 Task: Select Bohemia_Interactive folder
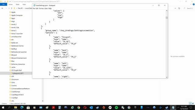coord(18,64)
